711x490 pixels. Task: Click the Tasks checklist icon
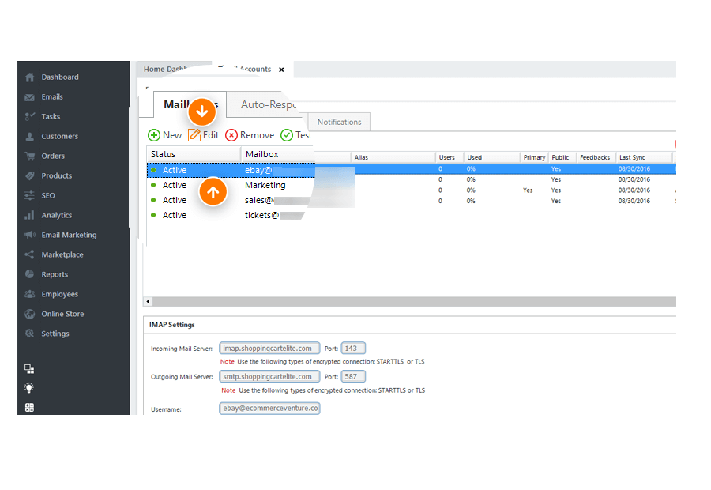pos(29,117)
